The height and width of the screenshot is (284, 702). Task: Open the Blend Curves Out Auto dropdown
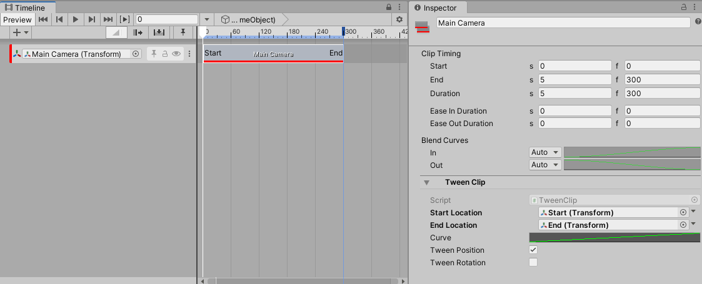pyautogui.click(x=545, y=165)
